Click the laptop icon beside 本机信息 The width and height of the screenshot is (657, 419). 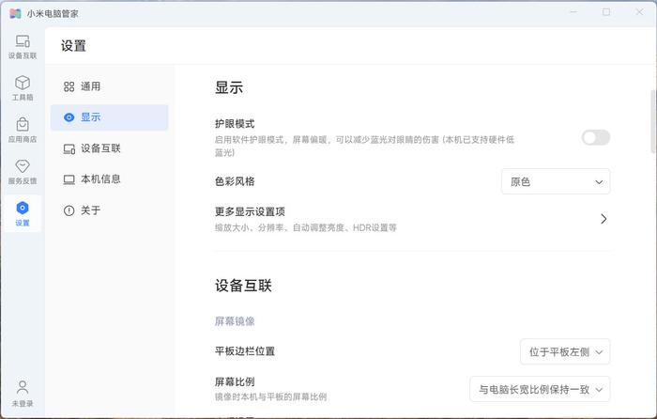point(69,179)
